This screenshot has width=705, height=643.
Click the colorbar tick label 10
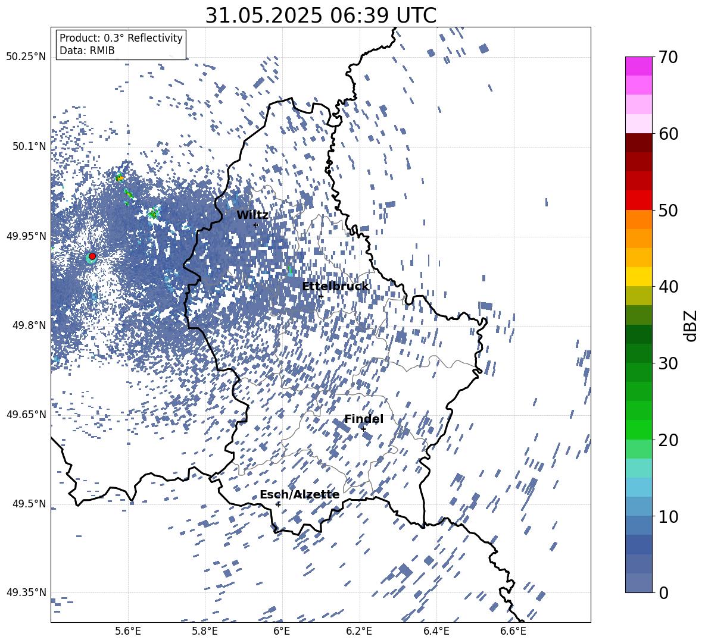(x=668, y=516)
